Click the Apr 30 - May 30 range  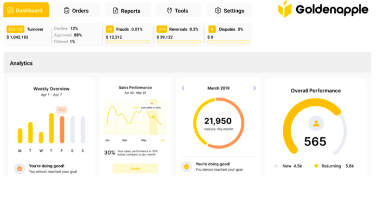click(135, 93)
